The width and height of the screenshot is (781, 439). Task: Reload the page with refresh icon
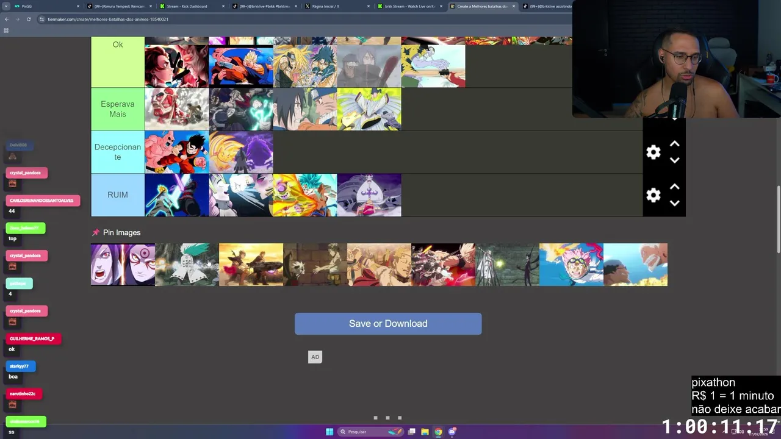coord(29,19)
